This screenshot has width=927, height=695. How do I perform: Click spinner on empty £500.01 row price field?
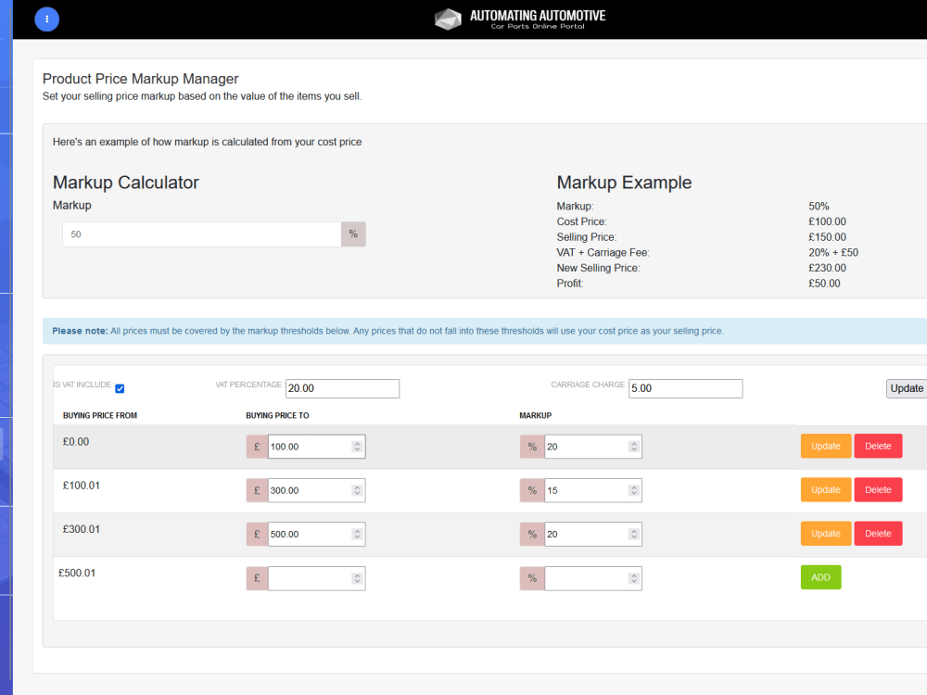click(x=357, y=578)
